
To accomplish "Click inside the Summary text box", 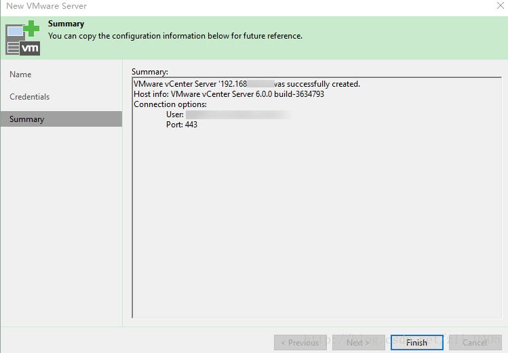I will pos(317,197).
